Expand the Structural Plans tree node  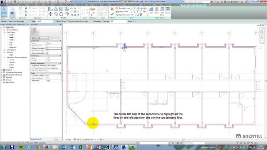[4, 30]
